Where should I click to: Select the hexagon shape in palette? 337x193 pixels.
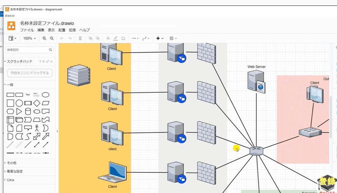pyautogui.click(x=10, y=111)
